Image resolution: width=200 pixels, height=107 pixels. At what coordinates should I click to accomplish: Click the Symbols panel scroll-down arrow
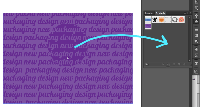click(190, 61)
